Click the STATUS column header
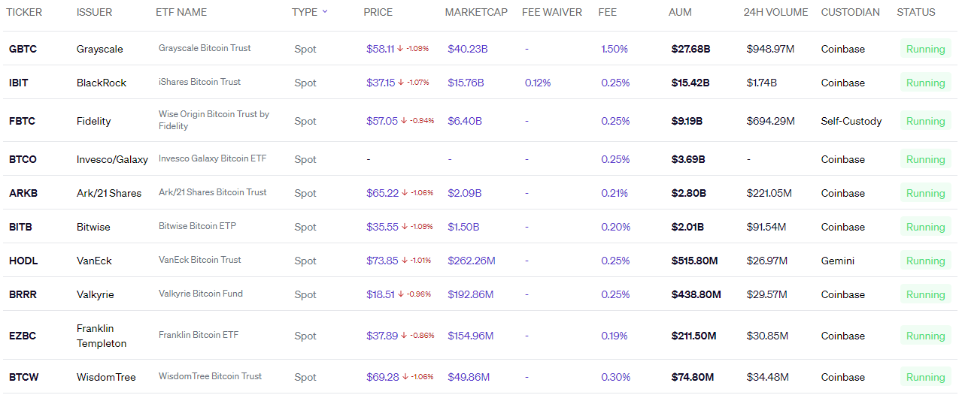The width and height of the screenshot is (959, 398). 916,12
